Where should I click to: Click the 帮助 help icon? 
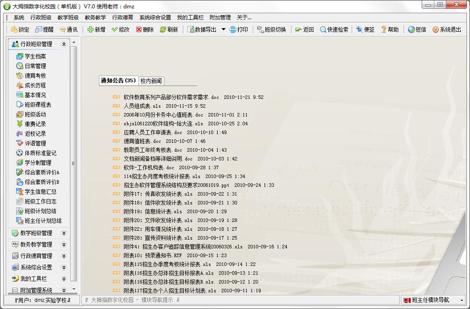pyautogui.click(x=384, y=29)
